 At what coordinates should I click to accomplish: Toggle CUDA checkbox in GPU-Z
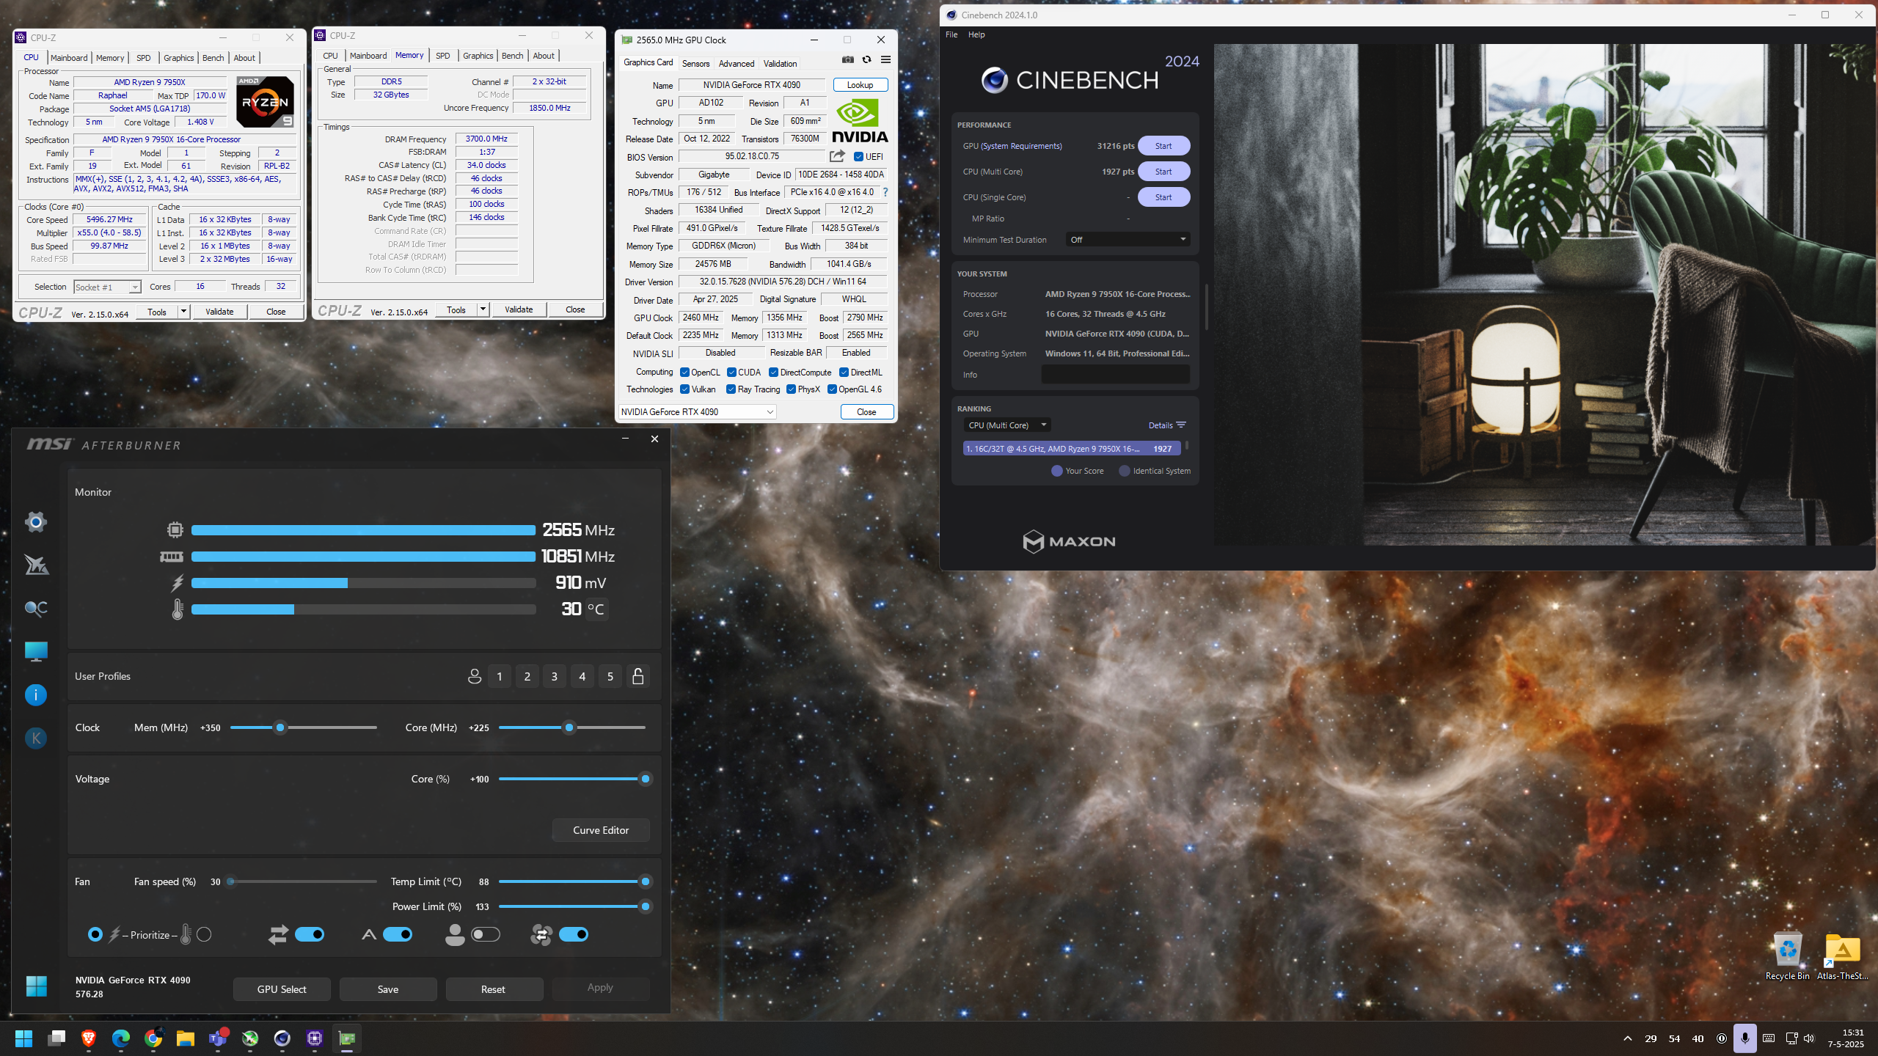pyautogui.click(x=731, y=373)
